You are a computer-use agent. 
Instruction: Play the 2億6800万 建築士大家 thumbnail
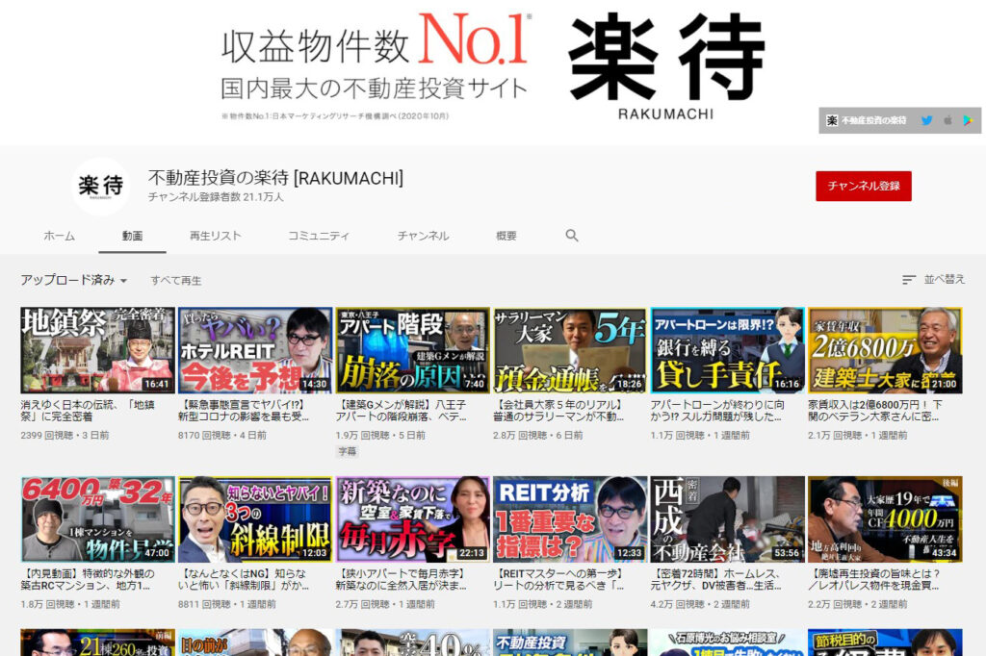point(885,350)
